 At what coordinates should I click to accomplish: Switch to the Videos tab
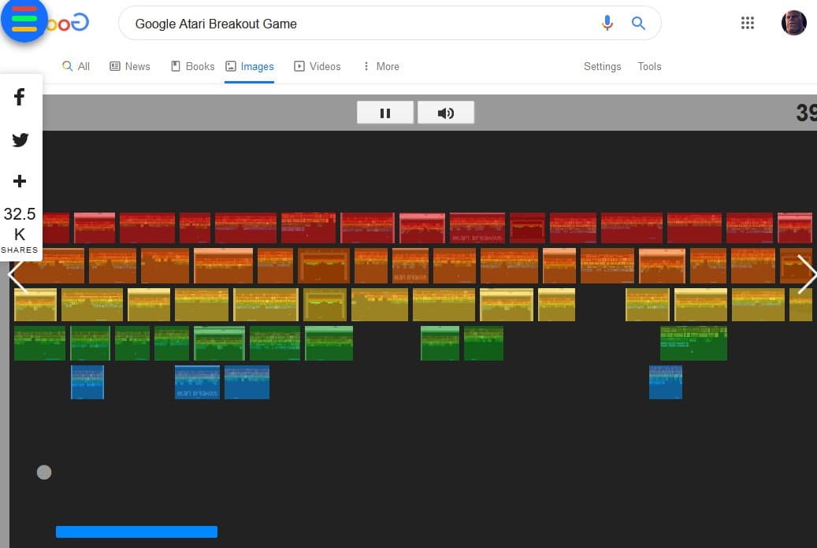(318, 66)
